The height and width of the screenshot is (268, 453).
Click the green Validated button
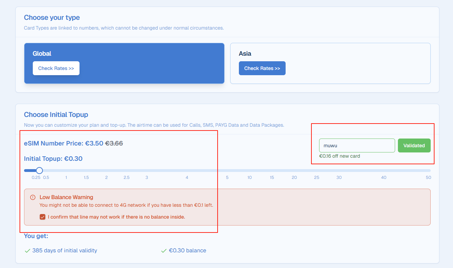coord(414,145)
